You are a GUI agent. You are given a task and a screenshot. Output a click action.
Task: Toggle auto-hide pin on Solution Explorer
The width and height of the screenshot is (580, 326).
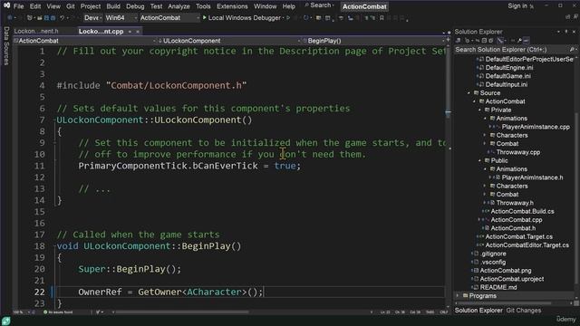coord(566,32)
